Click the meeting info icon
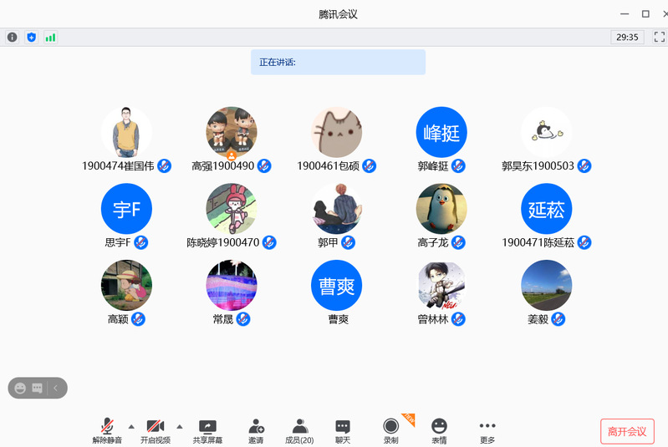The height and width of the screenshot is (447, 668). click(x=12, y=37)
